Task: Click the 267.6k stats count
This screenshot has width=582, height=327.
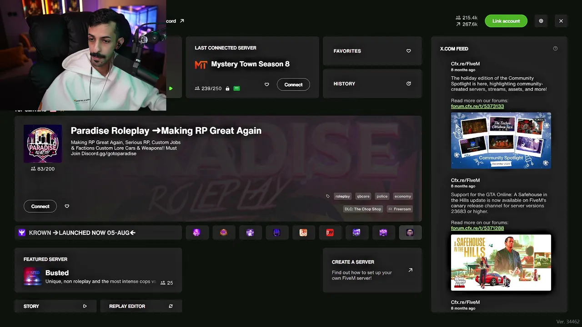Action: (x=467, y=24)
